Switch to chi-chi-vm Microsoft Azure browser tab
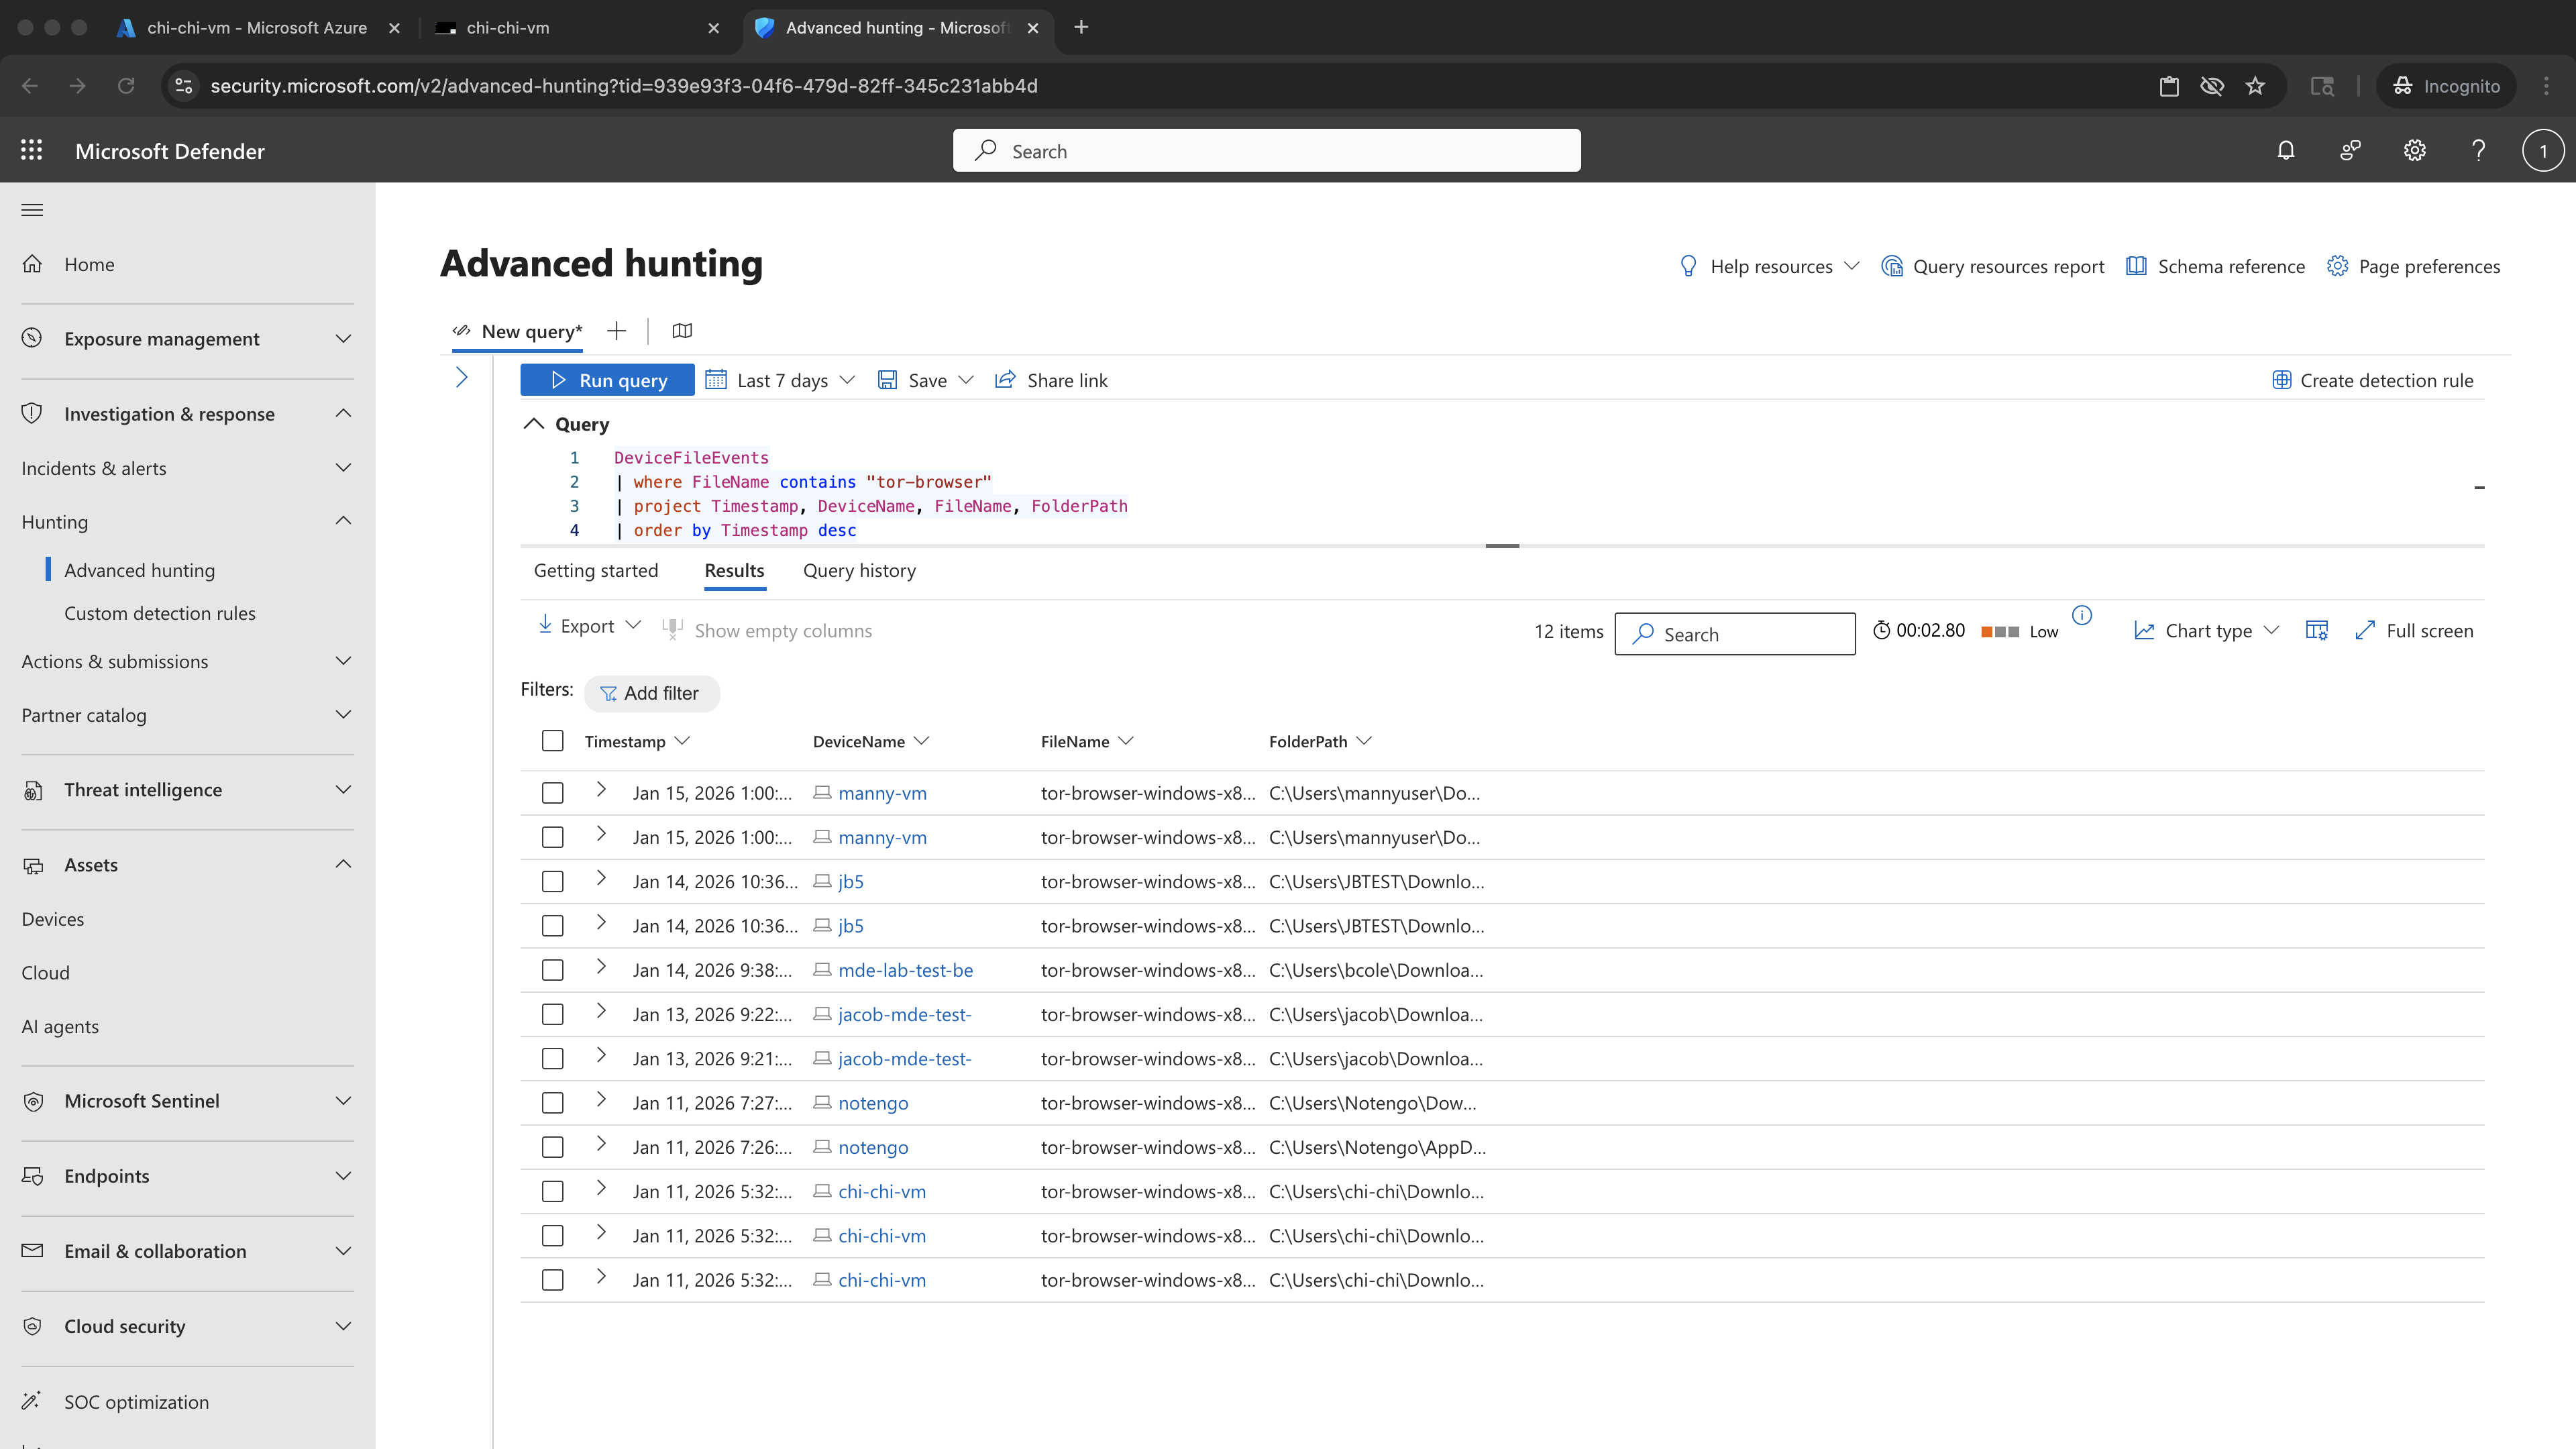Viewport: 2576px width, 1449px height. (x=257, y=28)
